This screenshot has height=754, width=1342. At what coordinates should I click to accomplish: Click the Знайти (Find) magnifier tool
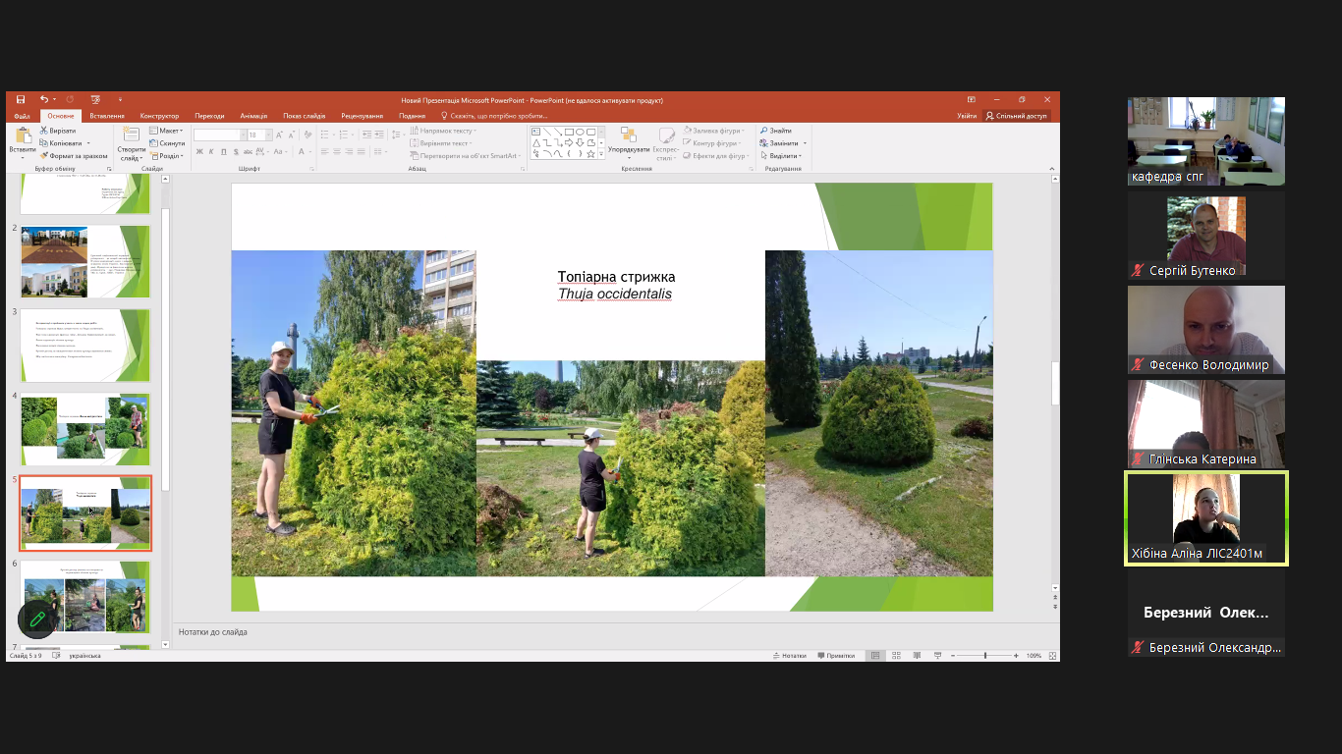(775, 131)
